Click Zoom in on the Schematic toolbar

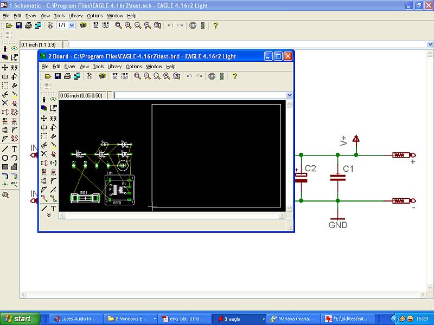click(x=128, y=25)
